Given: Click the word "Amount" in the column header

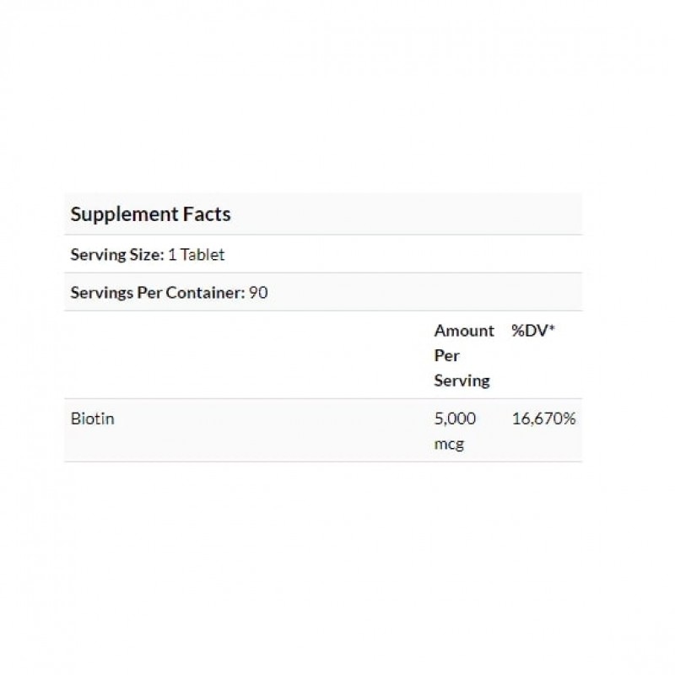Looking at the screenshot, I should click(x=464, y=331).
